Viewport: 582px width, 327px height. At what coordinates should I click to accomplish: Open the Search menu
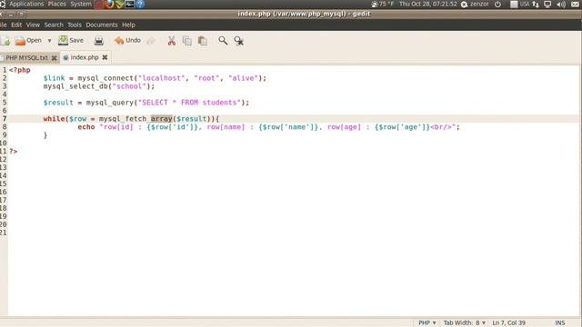pos(54,25)
